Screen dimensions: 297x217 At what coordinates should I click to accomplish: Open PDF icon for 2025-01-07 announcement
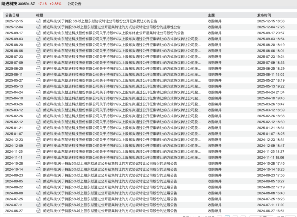(x=38, y=133)
